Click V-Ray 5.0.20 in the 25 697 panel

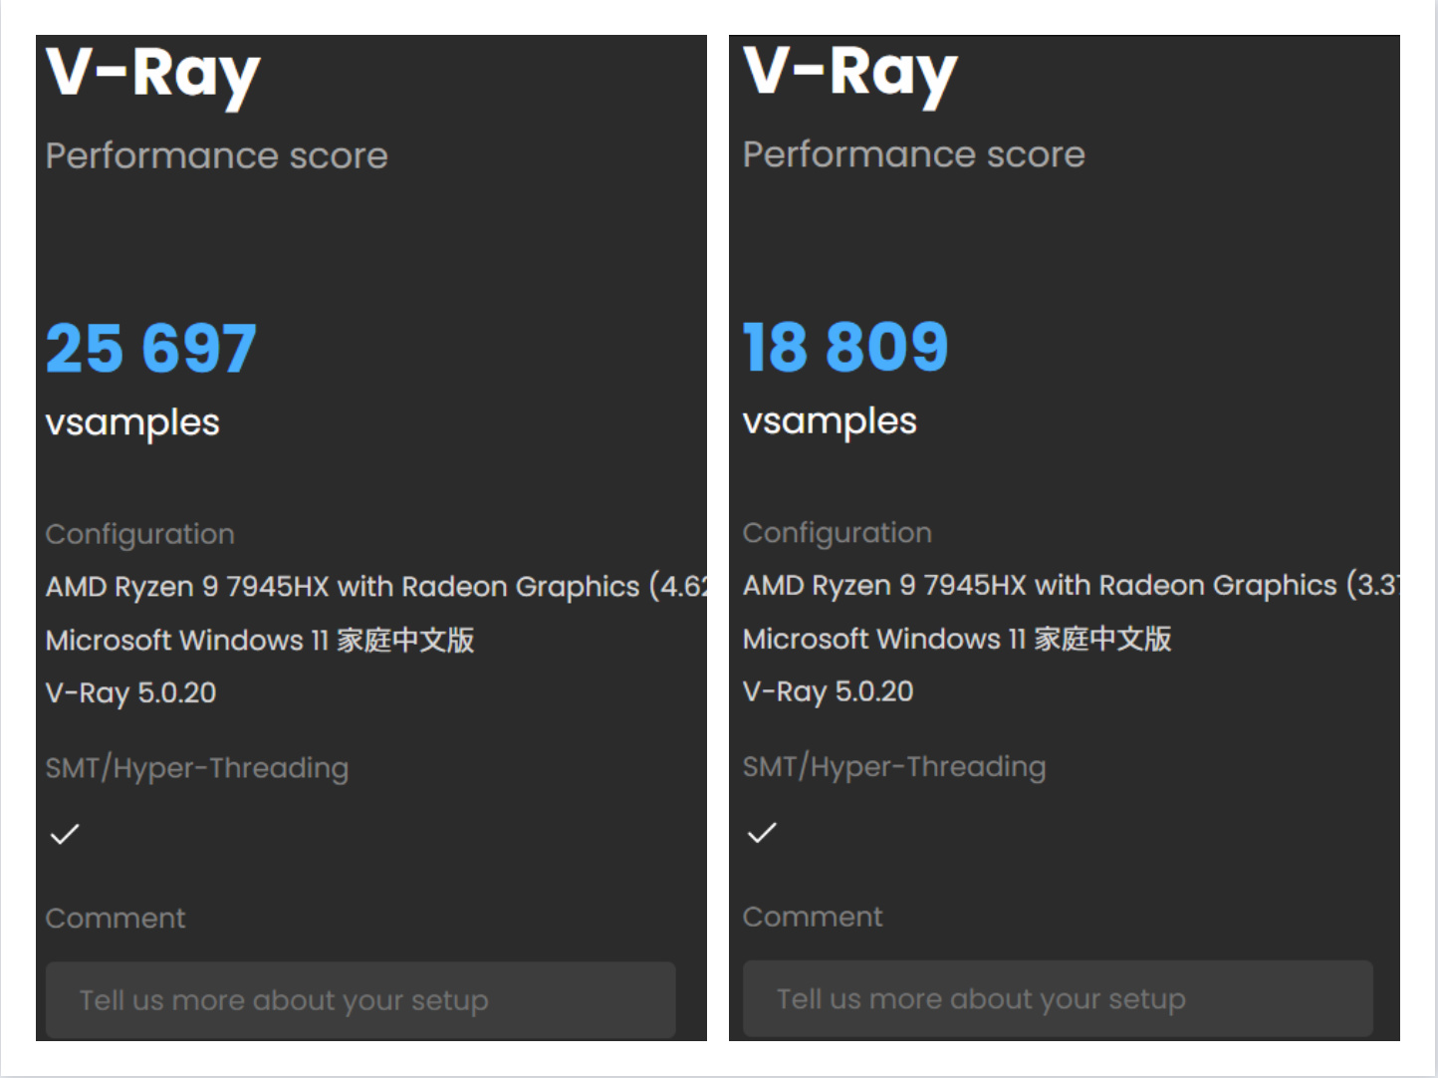[130, 692]
